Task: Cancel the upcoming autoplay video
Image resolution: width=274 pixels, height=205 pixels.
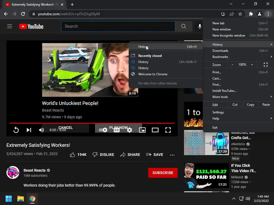Action: [66, 128]
